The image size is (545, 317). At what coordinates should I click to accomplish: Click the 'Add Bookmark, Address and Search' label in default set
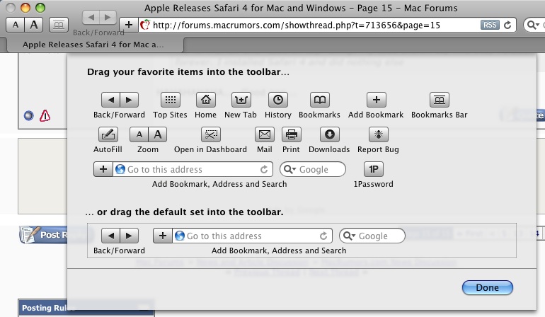point(279,250)
